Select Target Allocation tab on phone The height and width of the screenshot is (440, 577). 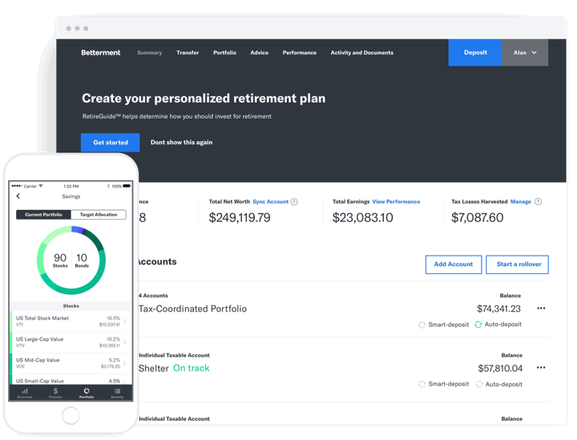pos(99,215)
